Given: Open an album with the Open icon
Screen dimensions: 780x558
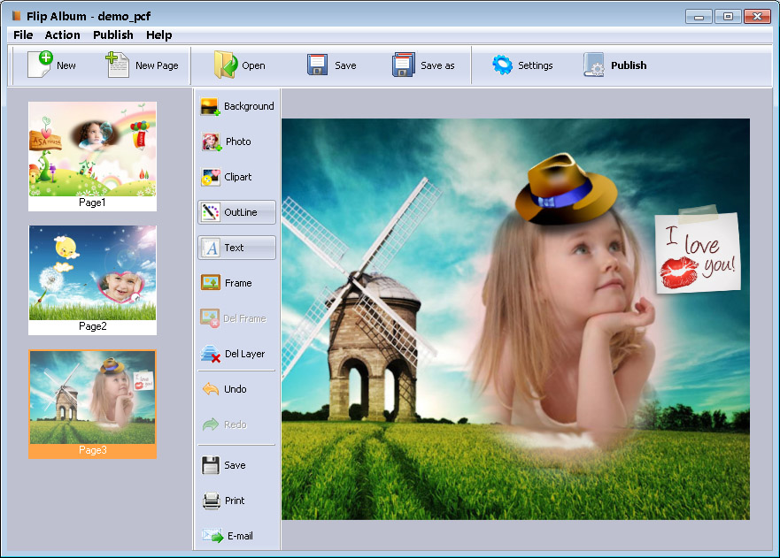Looking at the screenshot, I should (226, 65).
